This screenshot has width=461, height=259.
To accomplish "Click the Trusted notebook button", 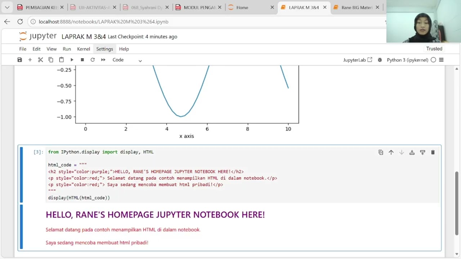I will 434,49.
